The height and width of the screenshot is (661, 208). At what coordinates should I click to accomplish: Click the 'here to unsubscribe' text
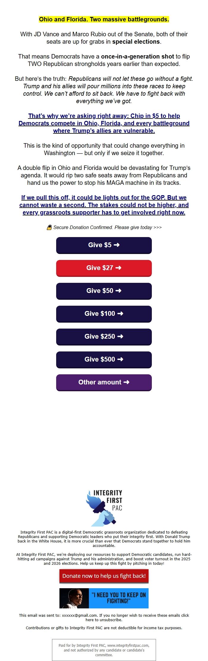[104, 620]
